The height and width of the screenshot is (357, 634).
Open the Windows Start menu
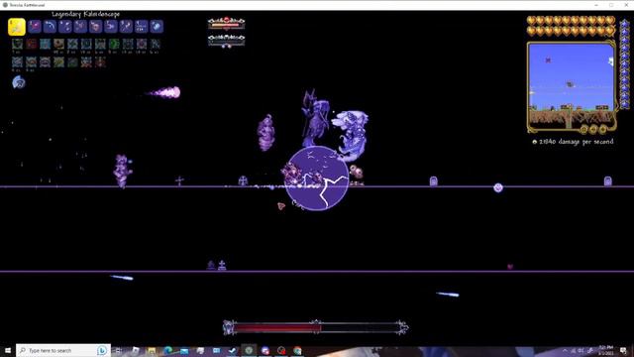pyautogui.click(x=8, y=350)
